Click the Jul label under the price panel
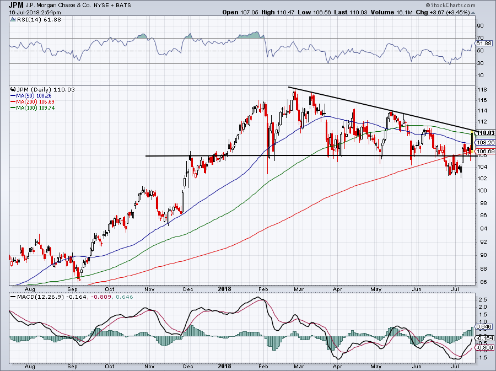 [455, 289]
